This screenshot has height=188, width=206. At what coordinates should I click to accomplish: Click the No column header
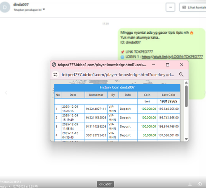click(58, 95)
